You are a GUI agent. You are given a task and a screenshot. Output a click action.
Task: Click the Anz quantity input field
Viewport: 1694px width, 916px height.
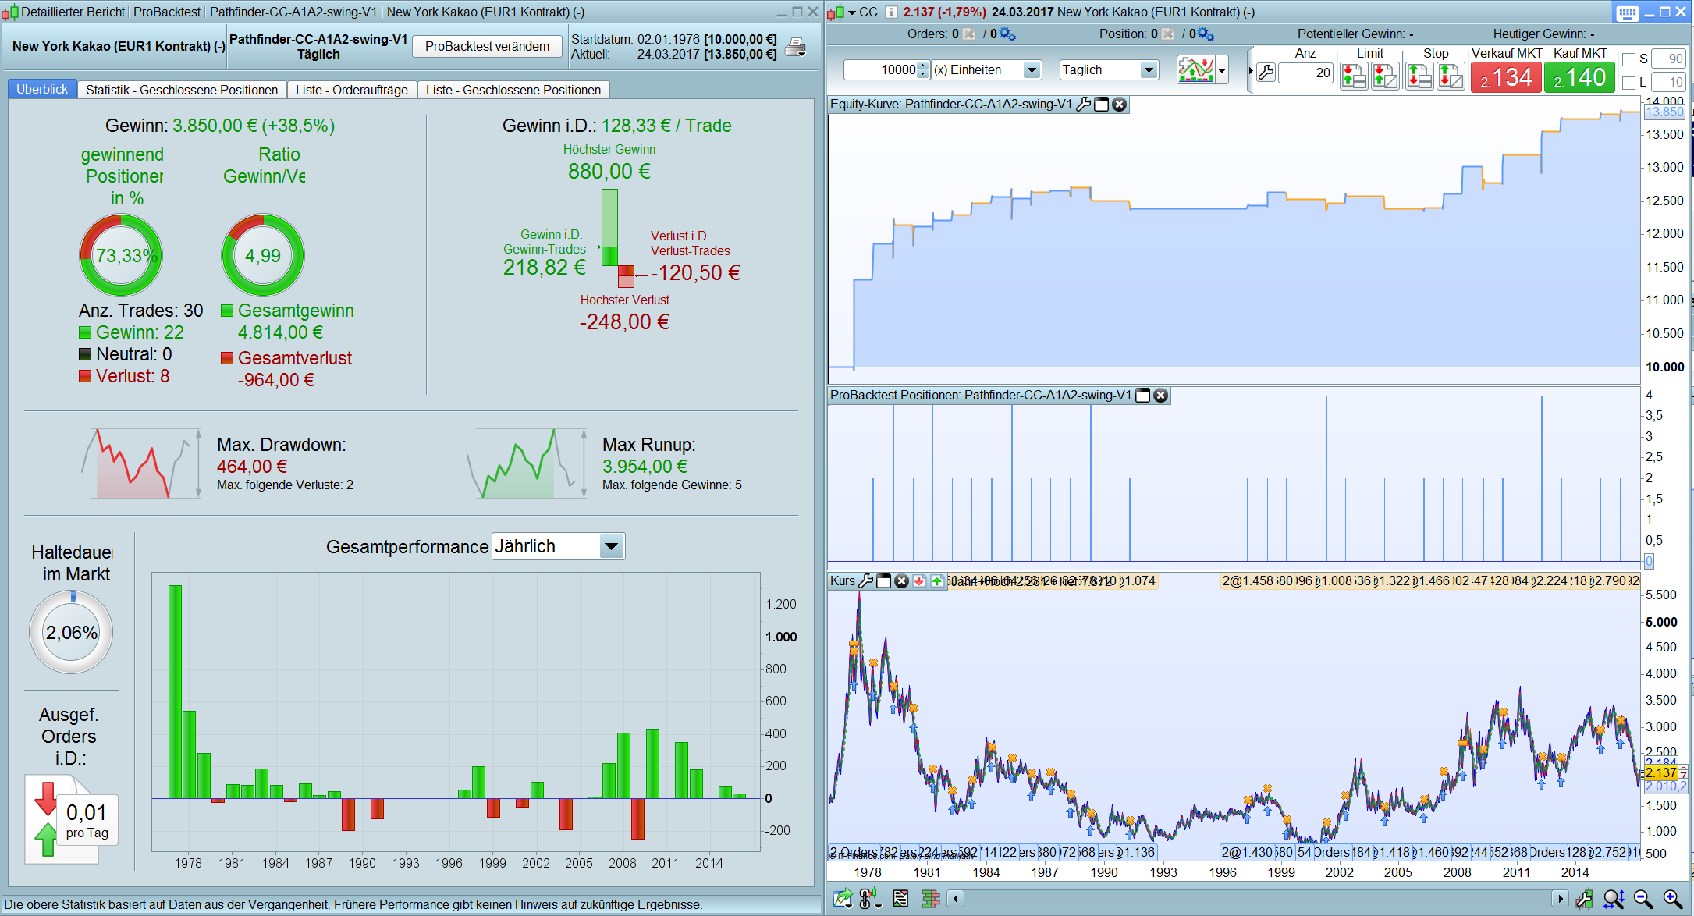pyautogui.click(x=1305, y=73)
